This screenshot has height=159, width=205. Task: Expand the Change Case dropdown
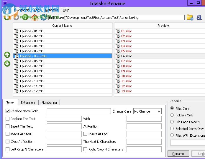click(x=159, y=111)
